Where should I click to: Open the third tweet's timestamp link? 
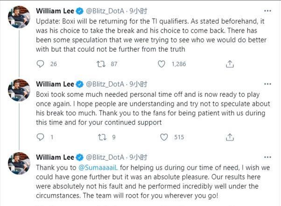point(139,157)
